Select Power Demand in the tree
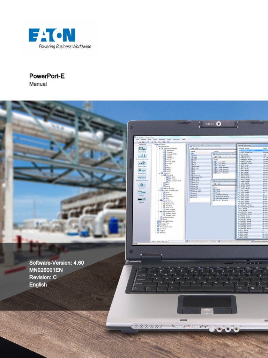 (x=175, y=181)
